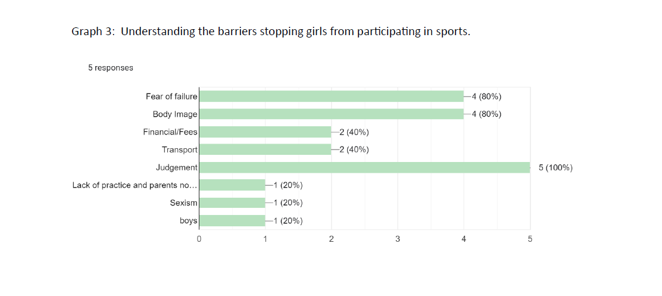This screenshot has width=662, height=296.
Task: Click the "4 (80%)" label beside Fear of failure
Action: click(486, 96)
